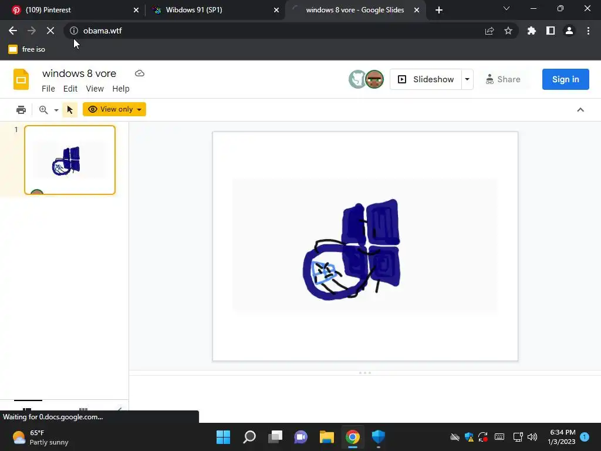This screenshot has height=451, width=601.
Task: Share this page icon in address bar
Action: pos(489,31)
